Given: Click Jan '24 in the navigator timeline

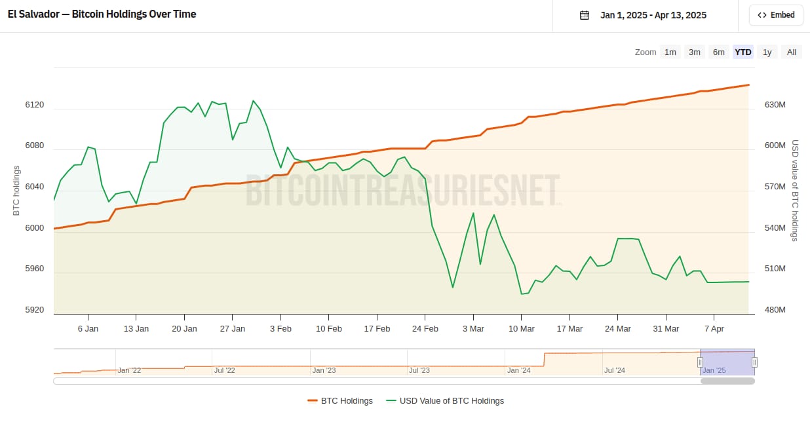Looking at the screenshot, I should click(519, 370).
